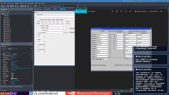
Task: Click the first icon in Structure panel toolbar
Action: (2, 12)
